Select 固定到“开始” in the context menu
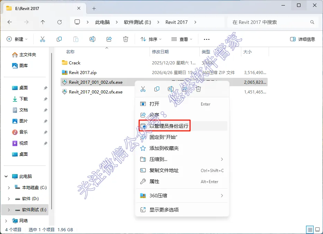The height and width of the screenshot is (234, 323). (x=182, y=137)
